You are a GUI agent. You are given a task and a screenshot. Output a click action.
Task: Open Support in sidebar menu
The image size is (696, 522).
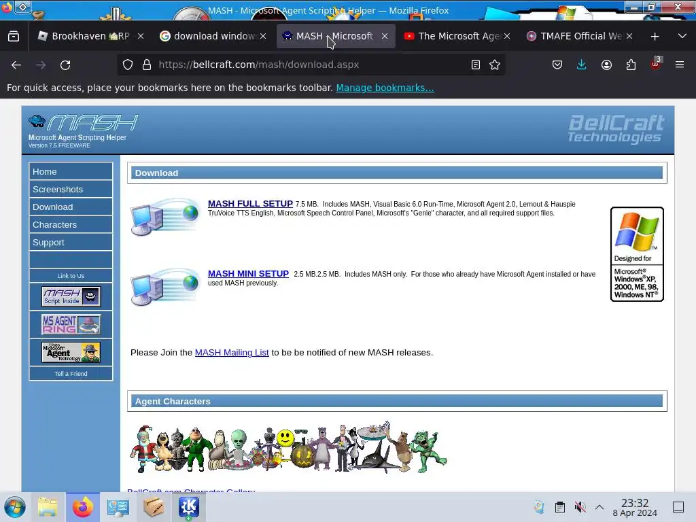pyautogui.click(x=71, y=243)
